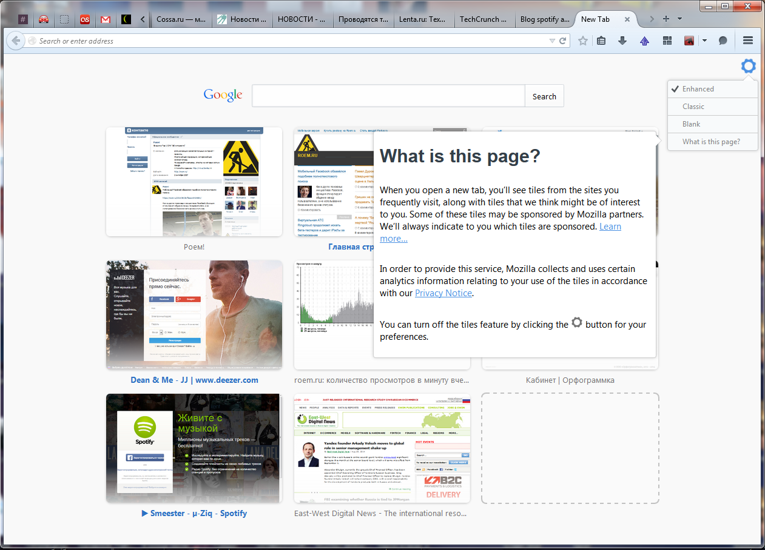This screenshot has width=765, height=550.
Task: Focus the Search or enter address field
Action: pyautogui.click(x=291, y=41)
